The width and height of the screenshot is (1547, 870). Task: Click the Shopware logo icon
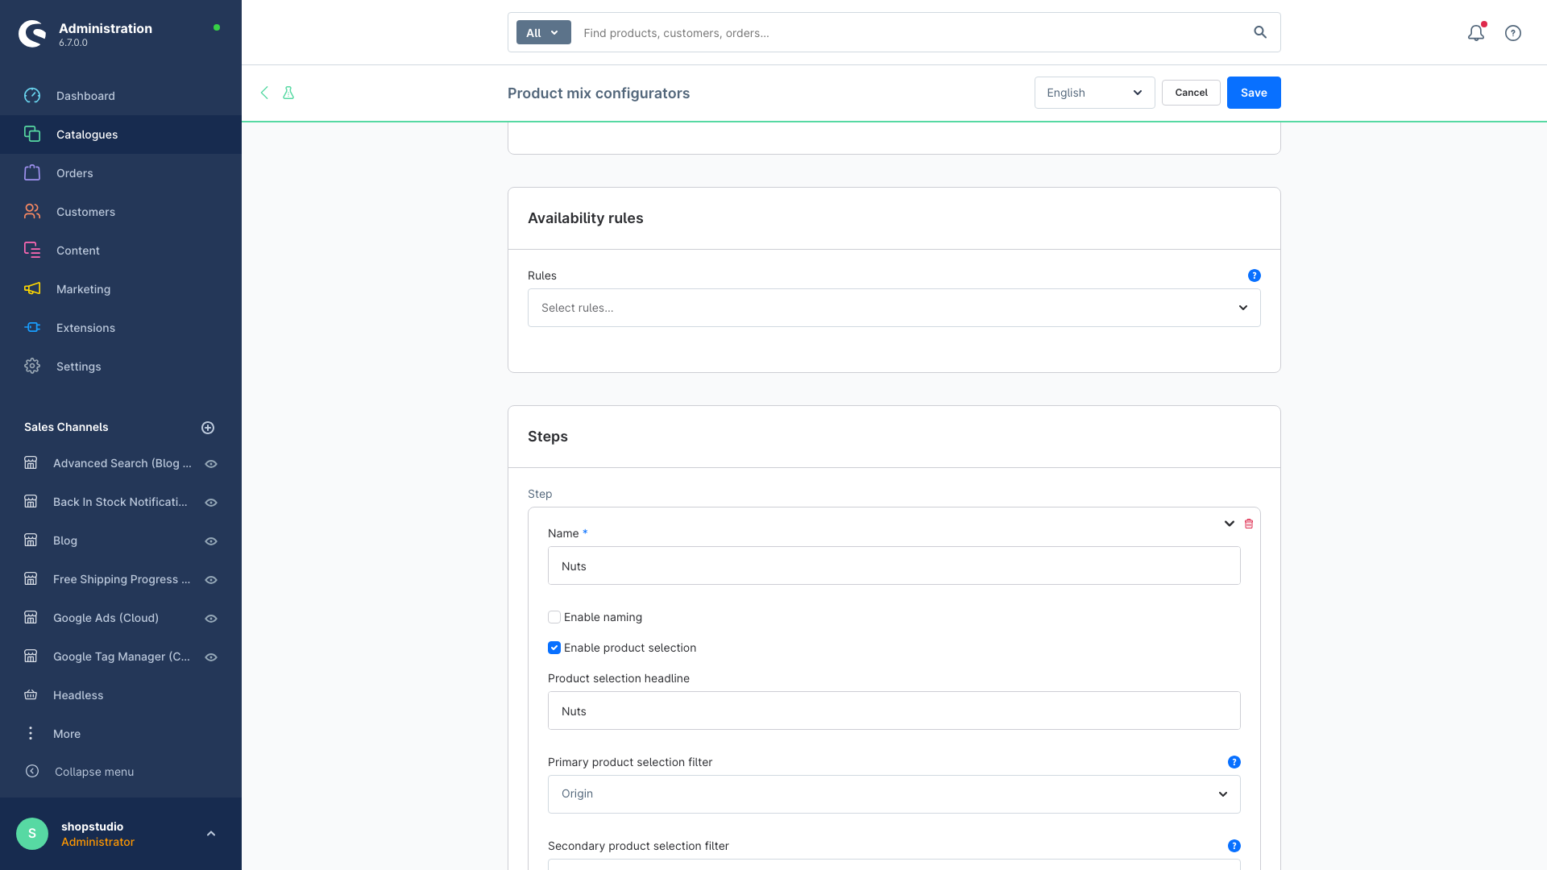click(32, 34)
